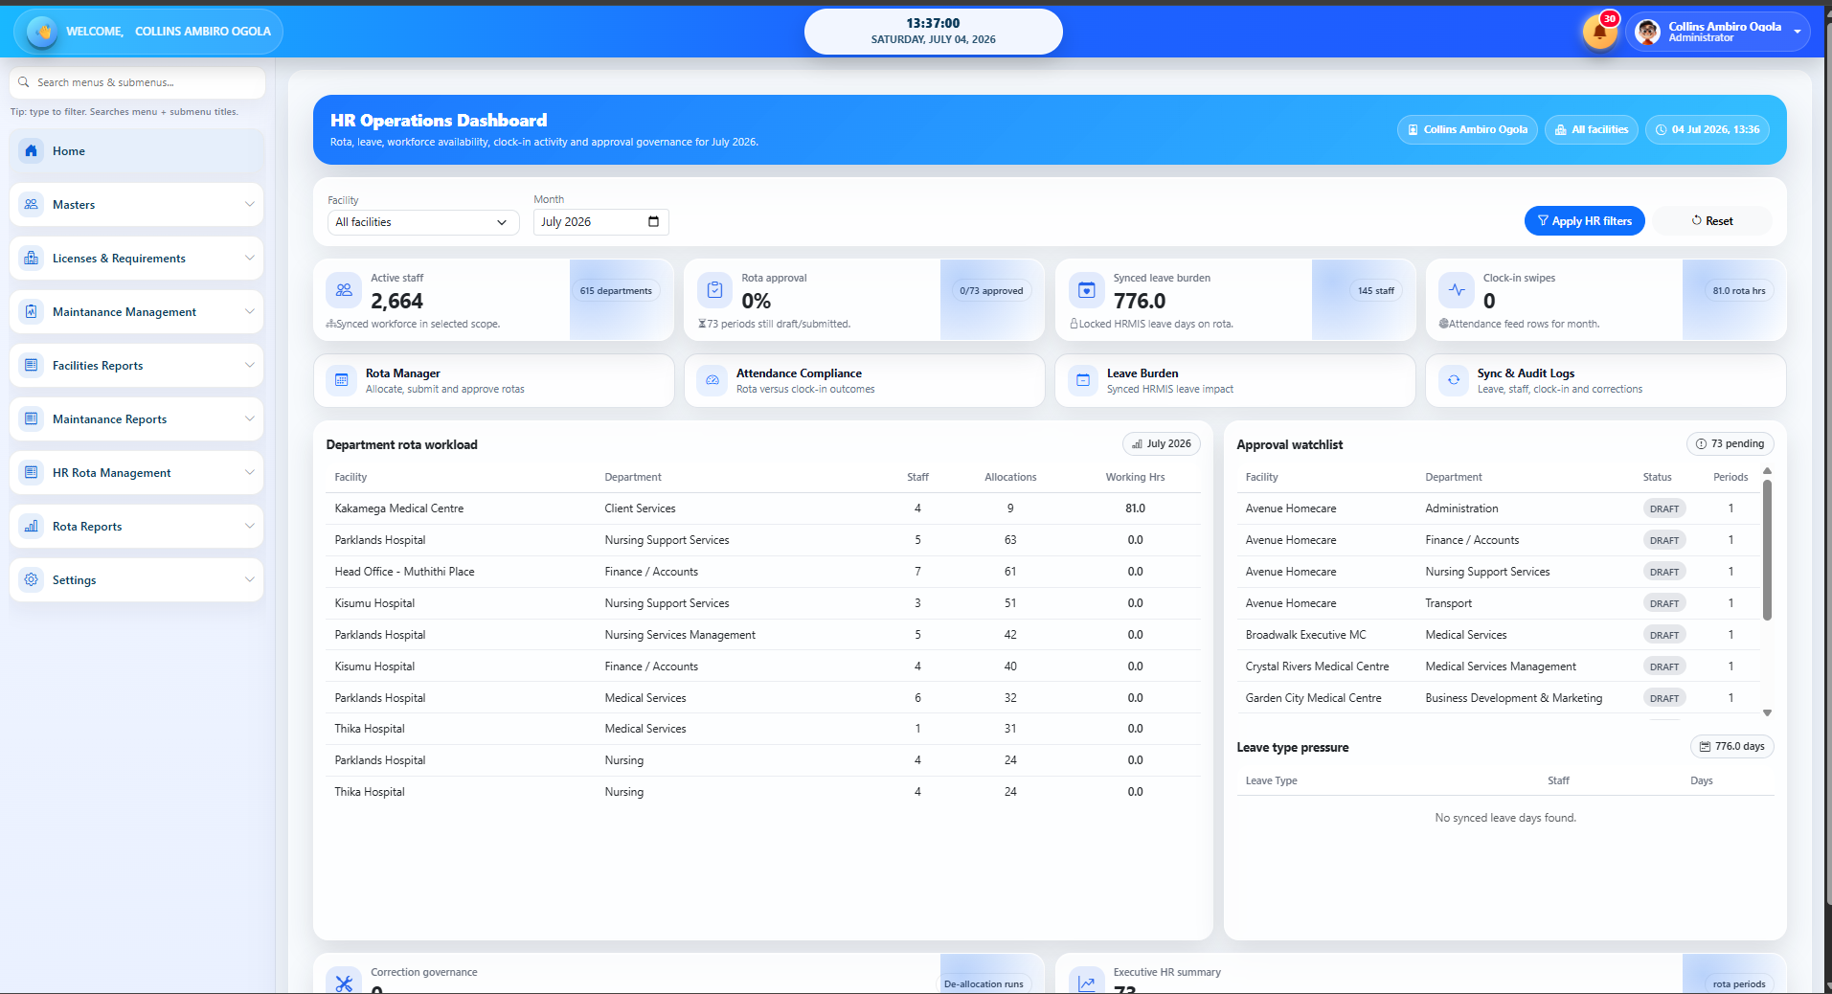The image size is (1832, 994).
Task: Click the Masters people icon
Action: [32, 204]
